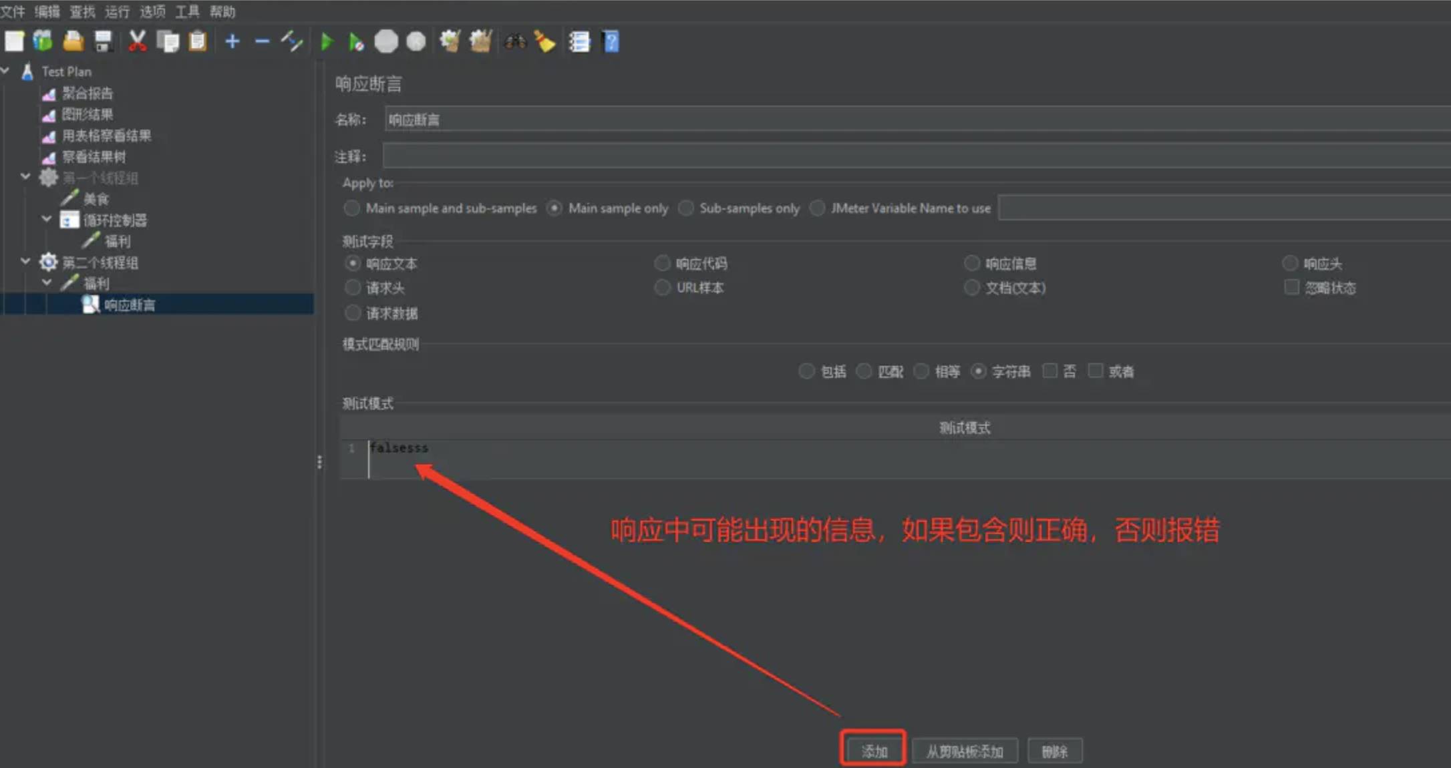Enable the 否 checkbox in pattern rules
1451x768 pixels.
point(1050,371)
